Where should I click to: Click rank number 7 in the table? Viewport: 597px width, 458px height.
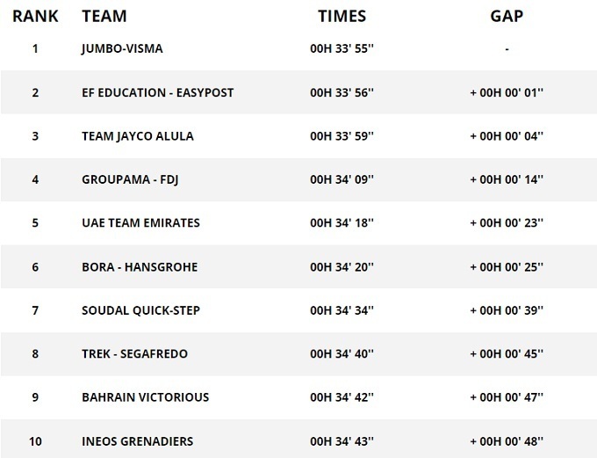[35, 309]
